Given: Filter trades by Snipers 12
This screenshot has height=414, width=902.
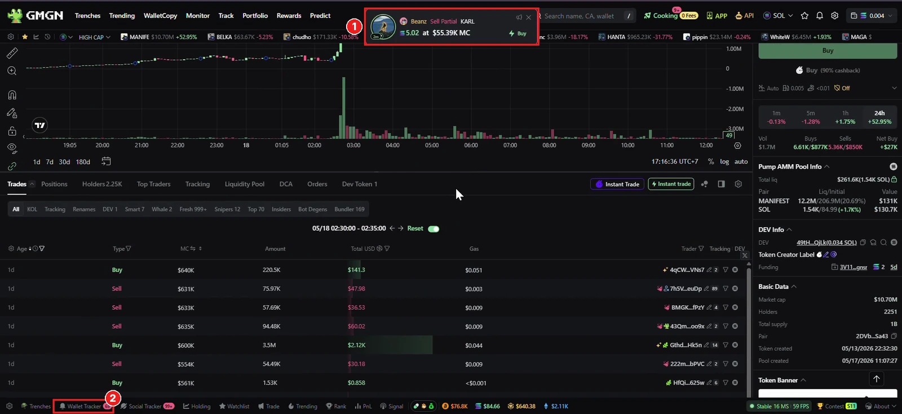Looking at the screenshot, I should pos(227,209).
